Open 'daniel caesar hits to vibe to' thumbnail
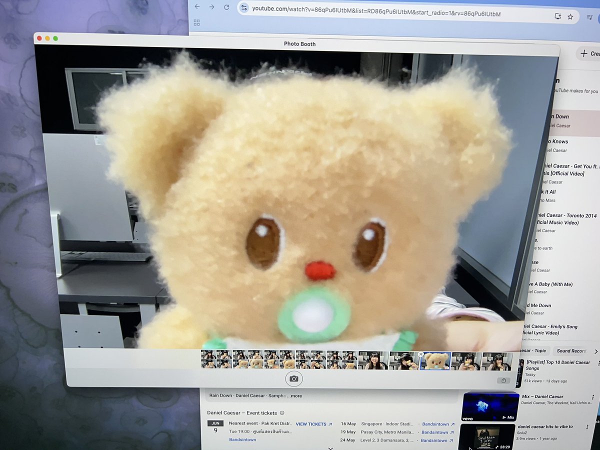 (487, 437)
